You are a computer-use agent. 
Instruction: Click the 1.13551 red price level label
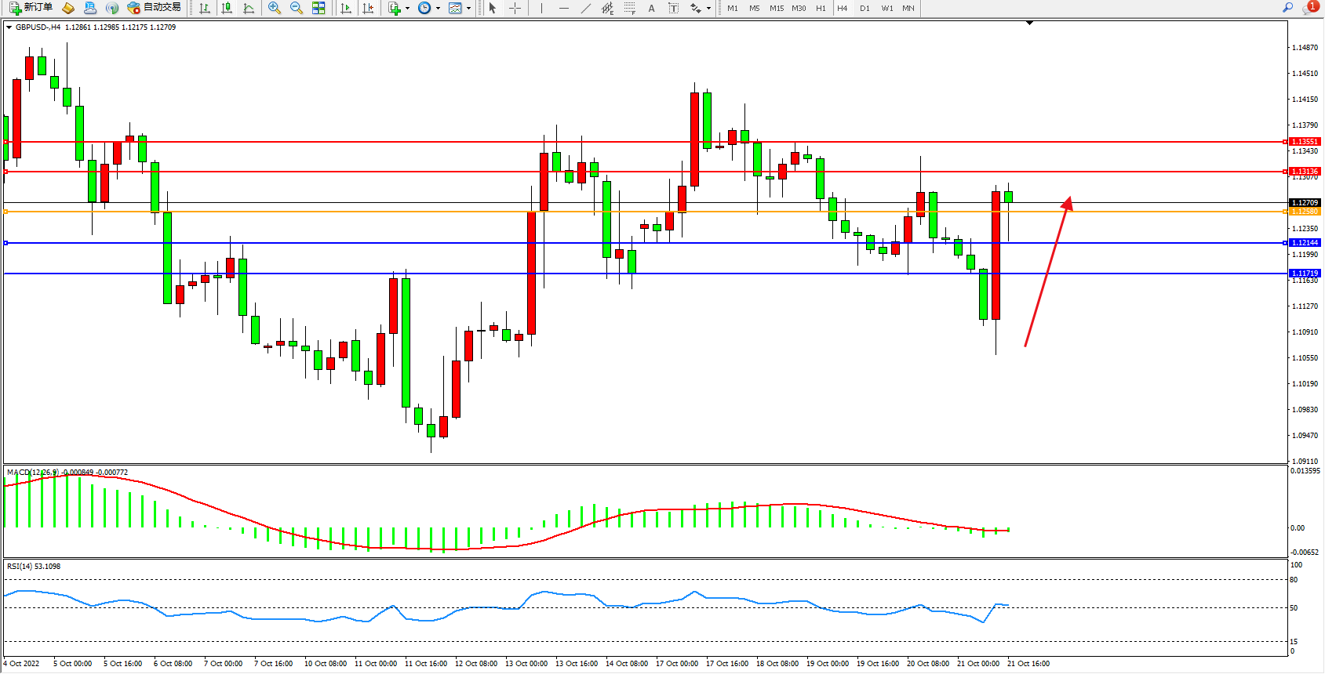click(x=1305, y=142)
